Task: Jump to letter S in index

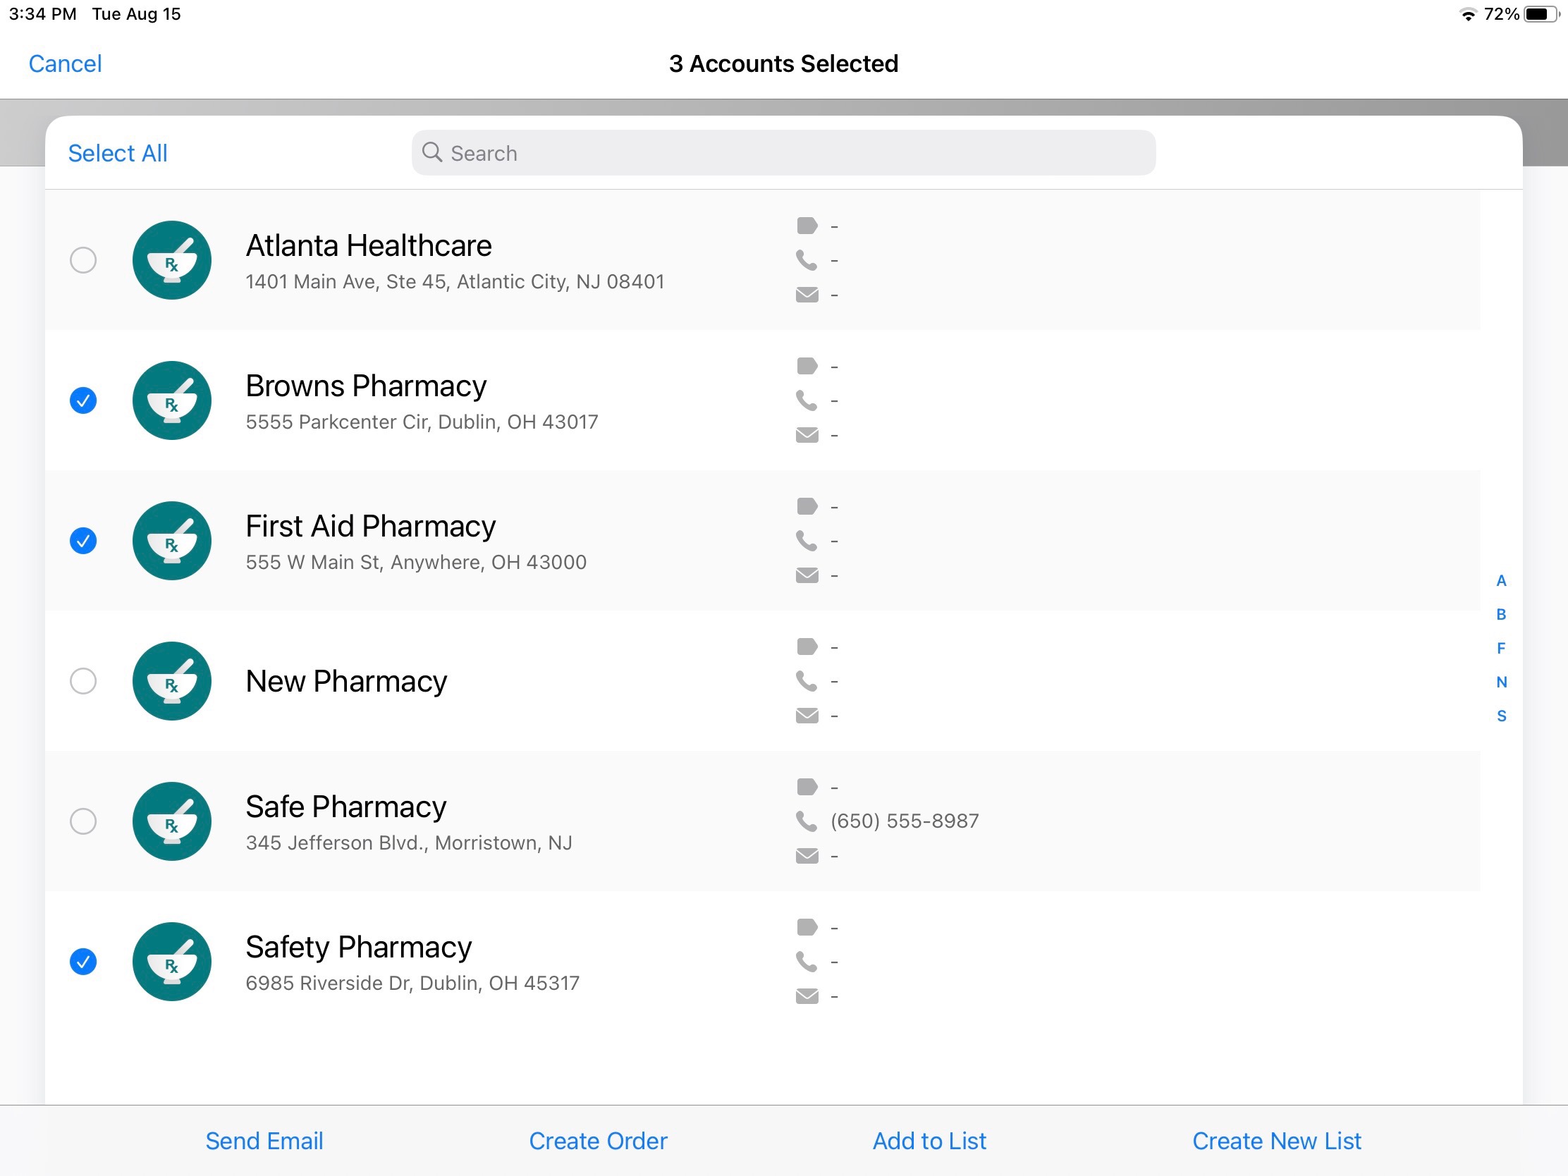Action: click(x=1500, y=716)
